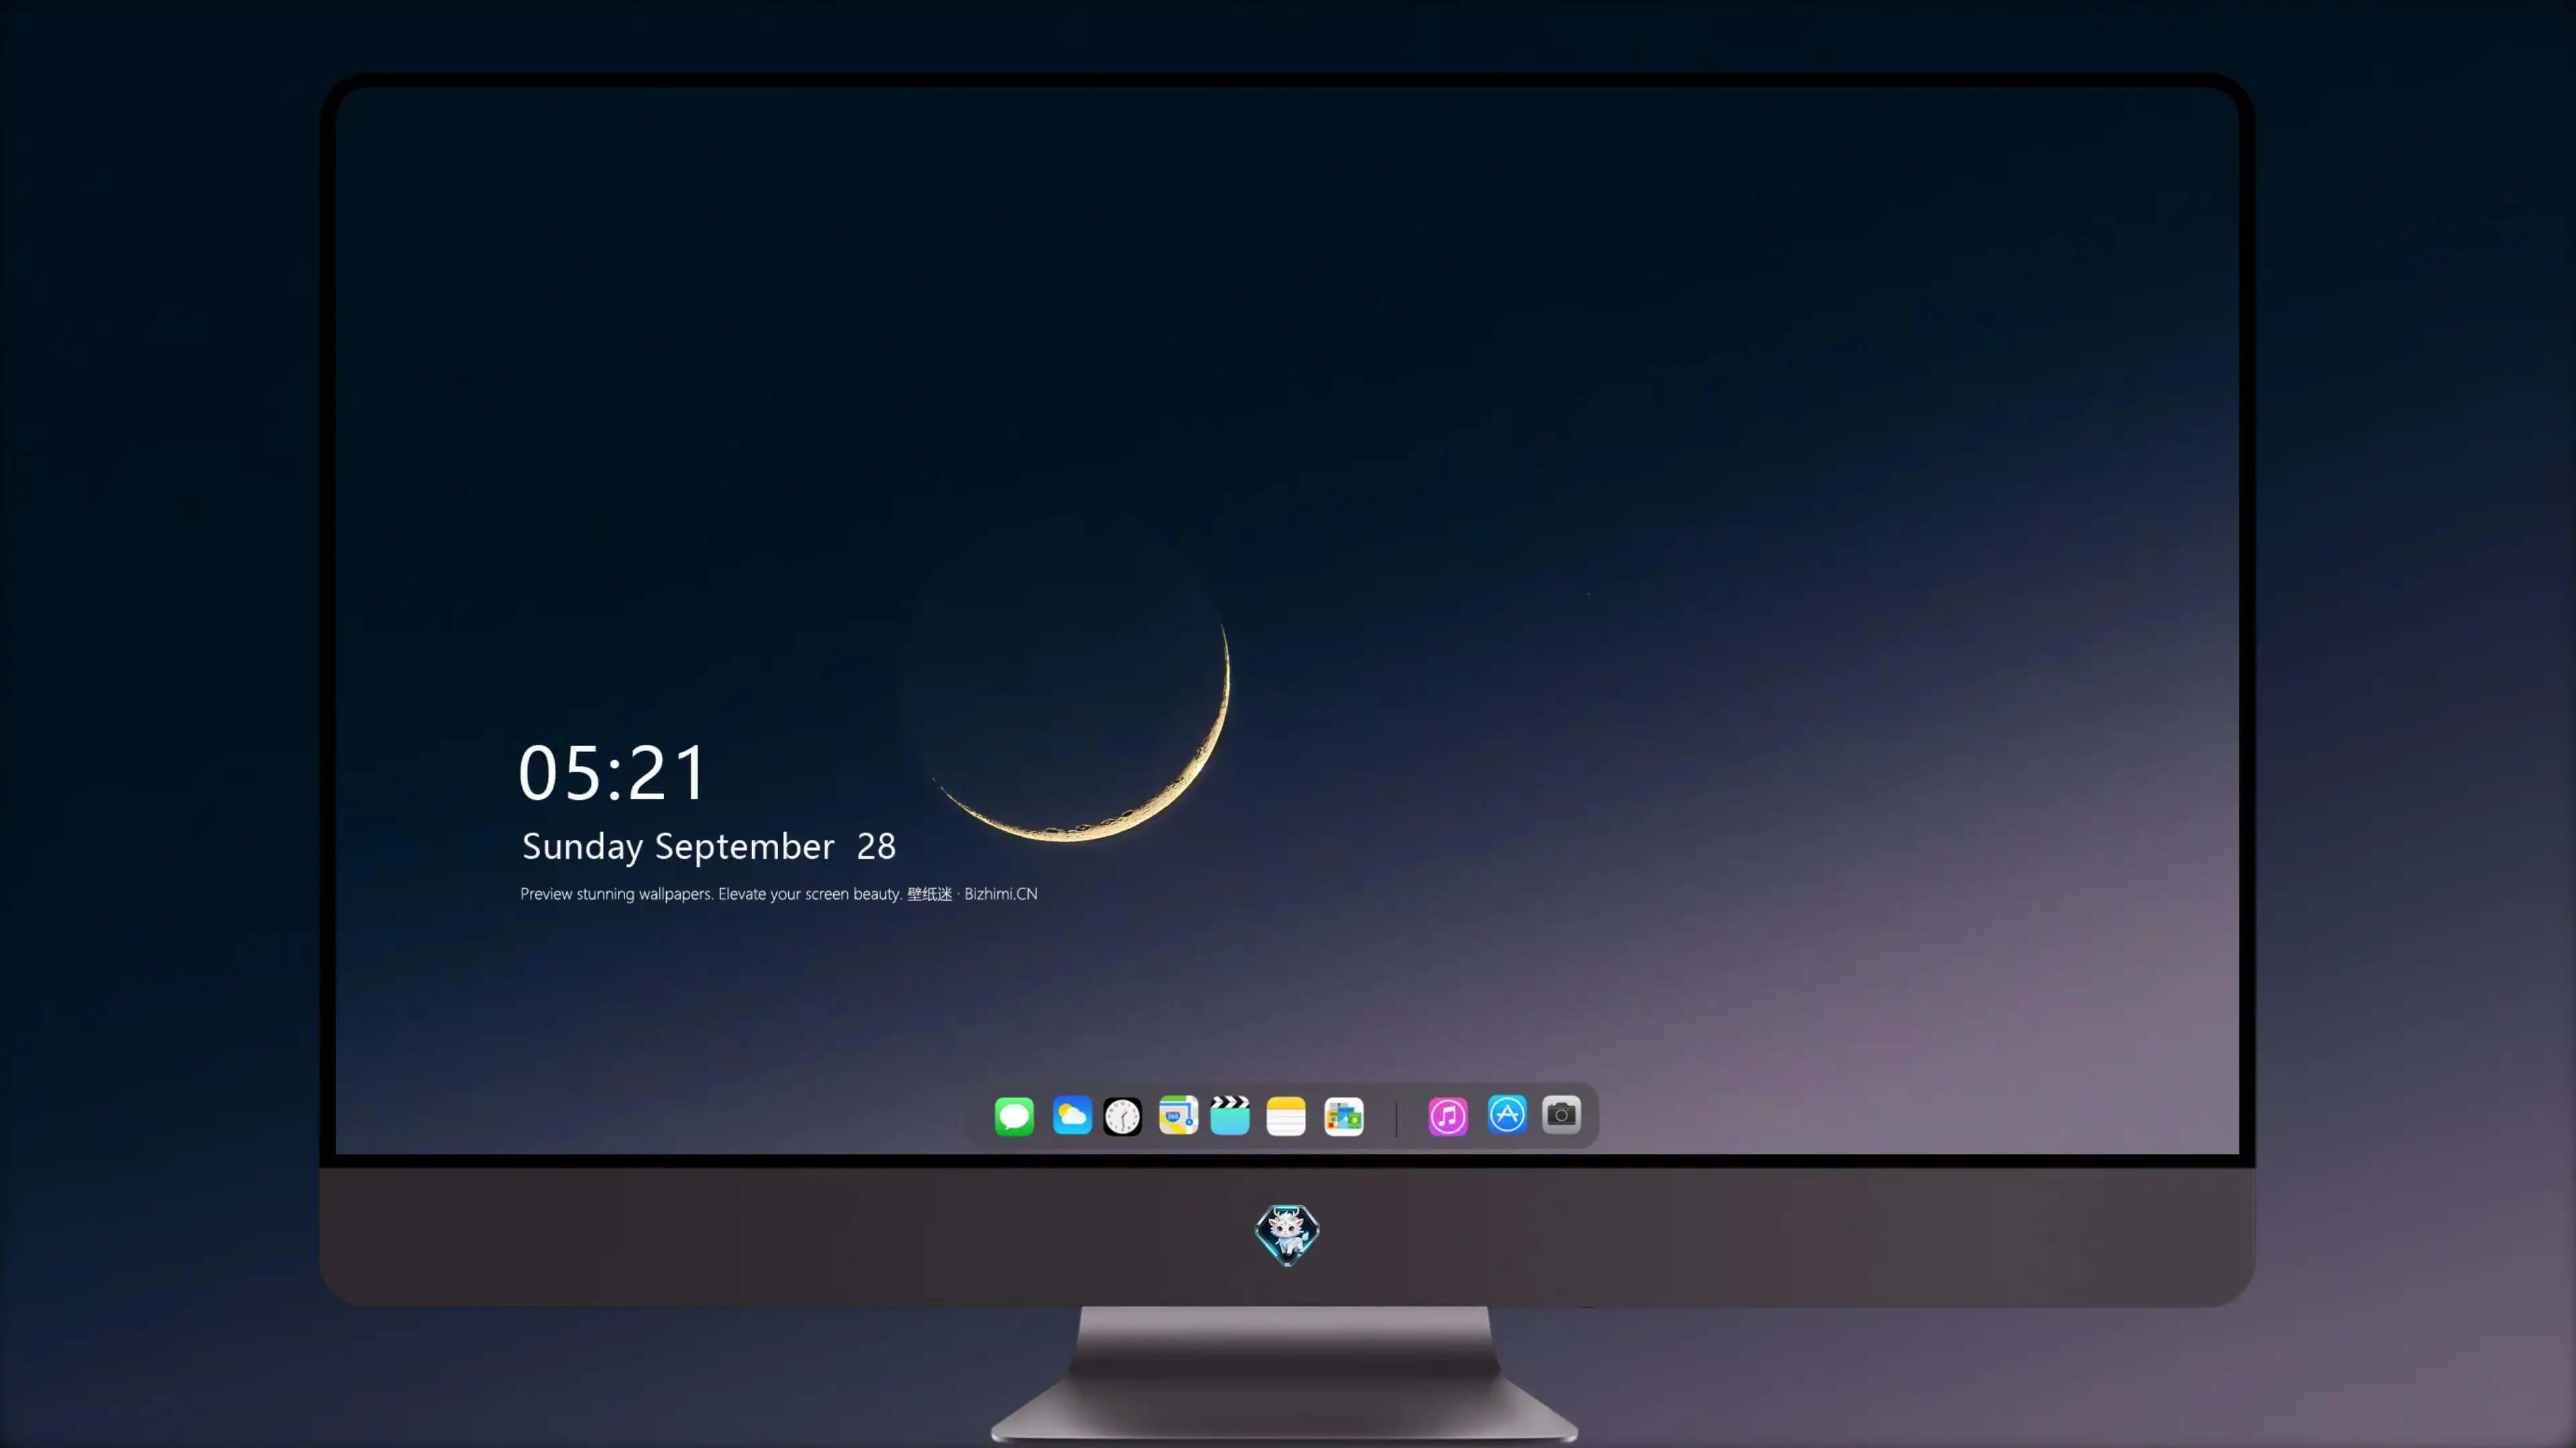
Task: Open the App Store icon
Action: click(x=1507, y=1114)
